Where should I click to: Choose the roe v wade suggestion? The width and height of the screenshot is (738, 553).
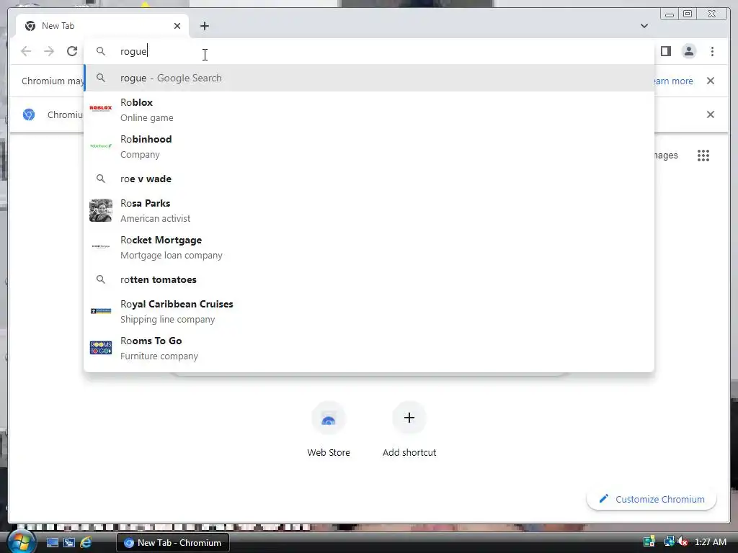[369, 179]
